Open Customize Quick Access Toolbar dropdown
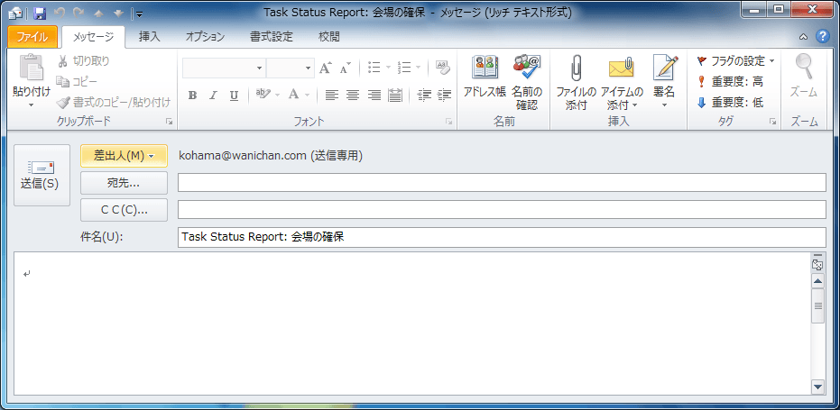Image resolution: width=840 pixels, height=410 pixels. [x=138, y=14]
